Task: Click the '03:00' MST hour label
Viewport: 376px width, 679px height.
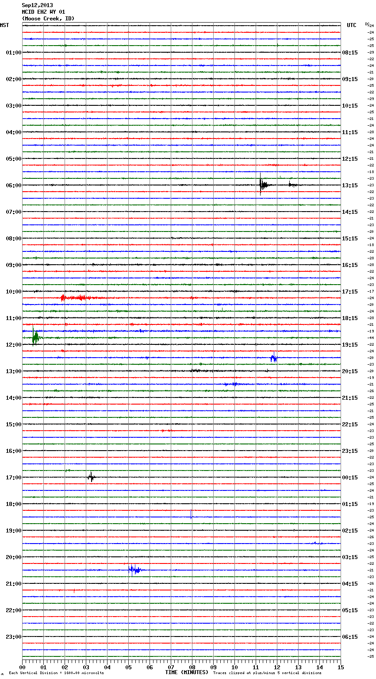Action: point(14,105)
